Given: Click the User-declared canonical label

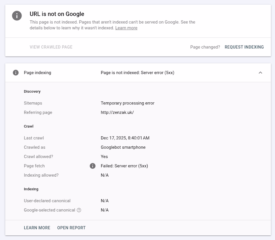Looking at the screenshot, I should click(47, 201).
